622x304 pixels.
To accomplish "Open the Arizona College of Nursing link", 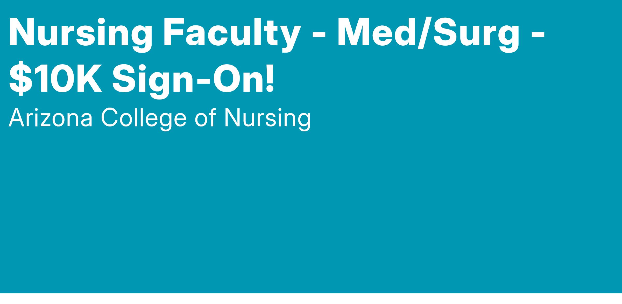I will point(159,118).
